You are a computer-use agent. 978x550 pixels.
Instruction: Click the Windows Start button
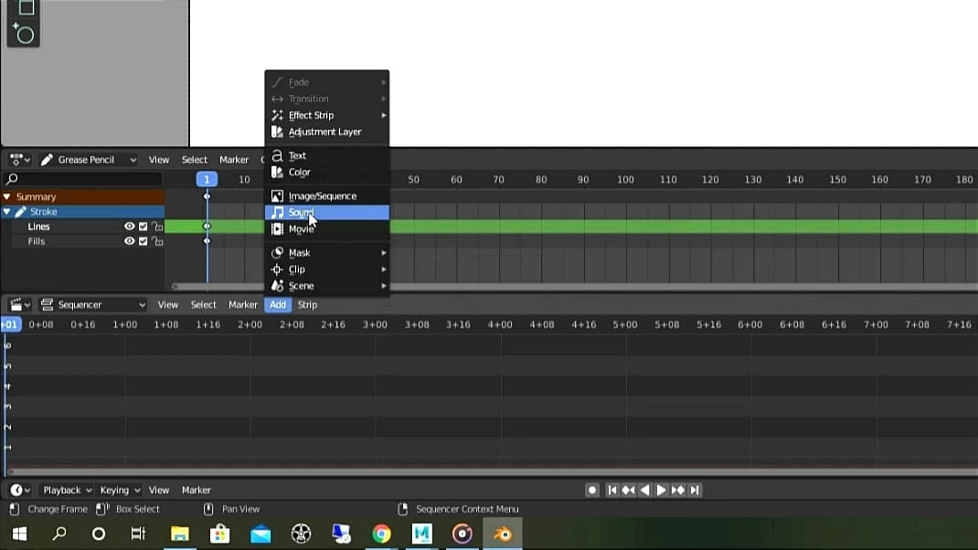[19, 534]
